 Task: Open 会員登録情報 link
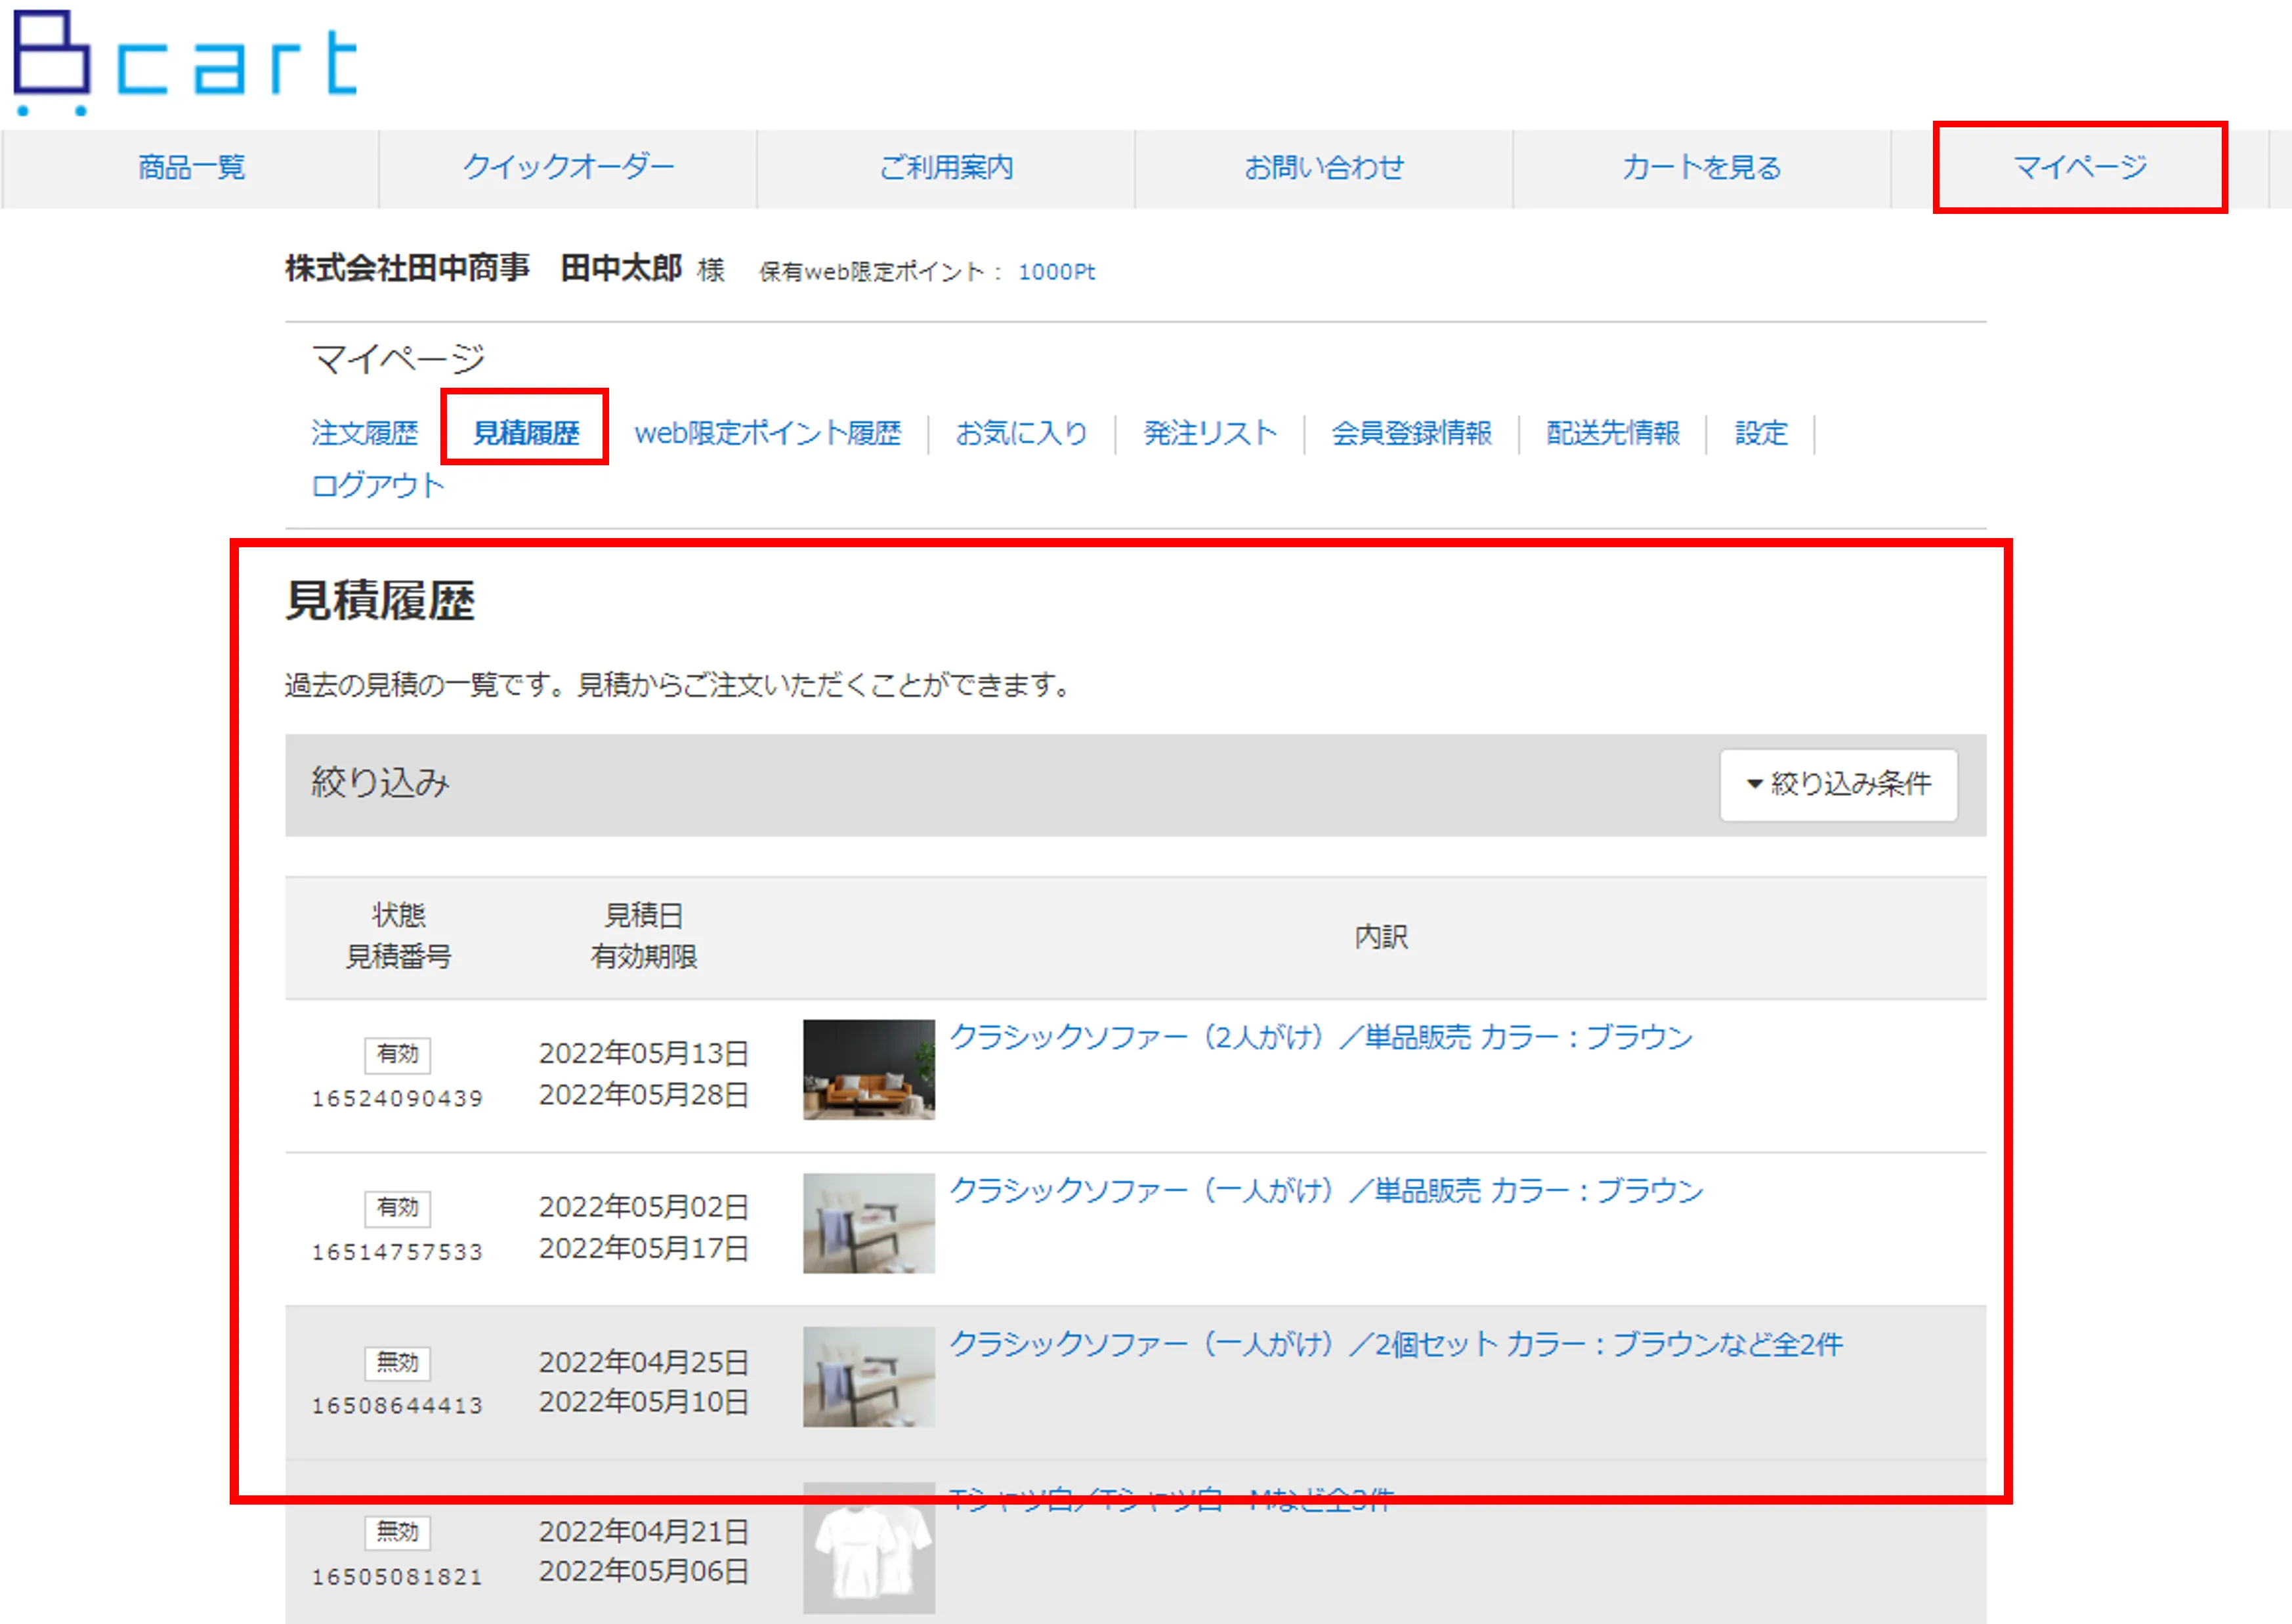pos(1411,433)
